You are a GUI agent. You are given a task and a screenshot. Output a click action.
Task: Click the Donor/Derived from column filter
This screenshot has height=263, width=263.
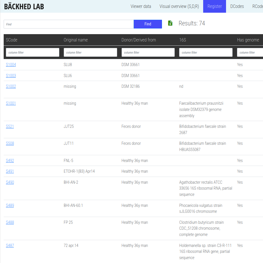tap(148, 52)
